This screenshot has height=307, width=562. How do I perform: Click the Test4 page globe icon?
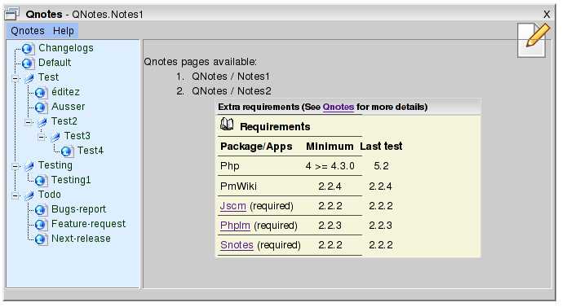click(68, 151)
